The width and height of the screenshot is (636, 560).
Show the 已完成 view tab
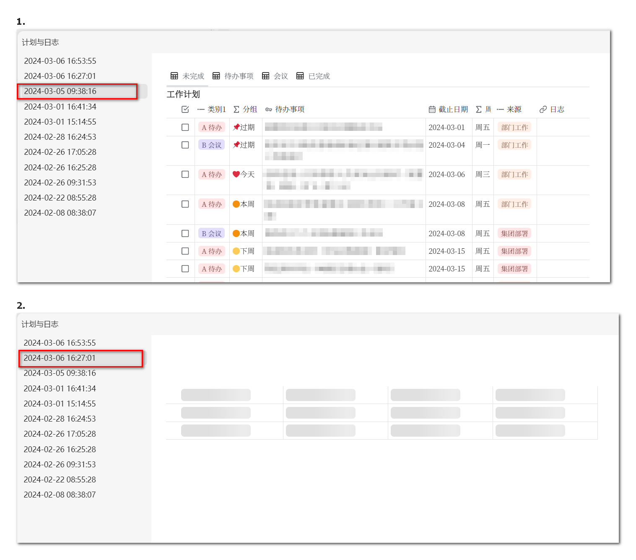[x=313, y=76]
